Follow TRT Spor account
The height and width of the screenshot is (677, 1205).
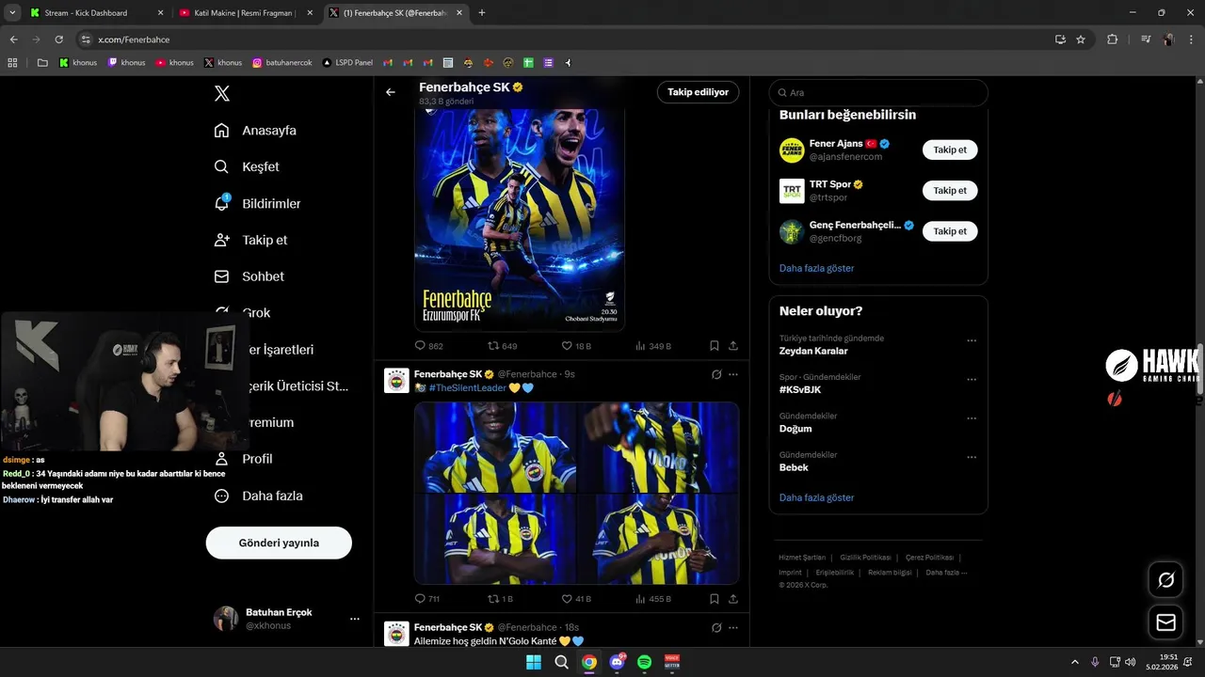click(950, 190)
